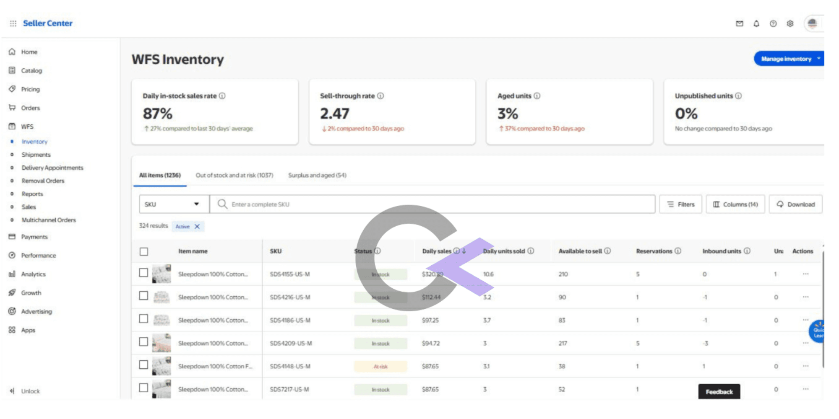Show info for Unpublished units

(x=738, y=96)
